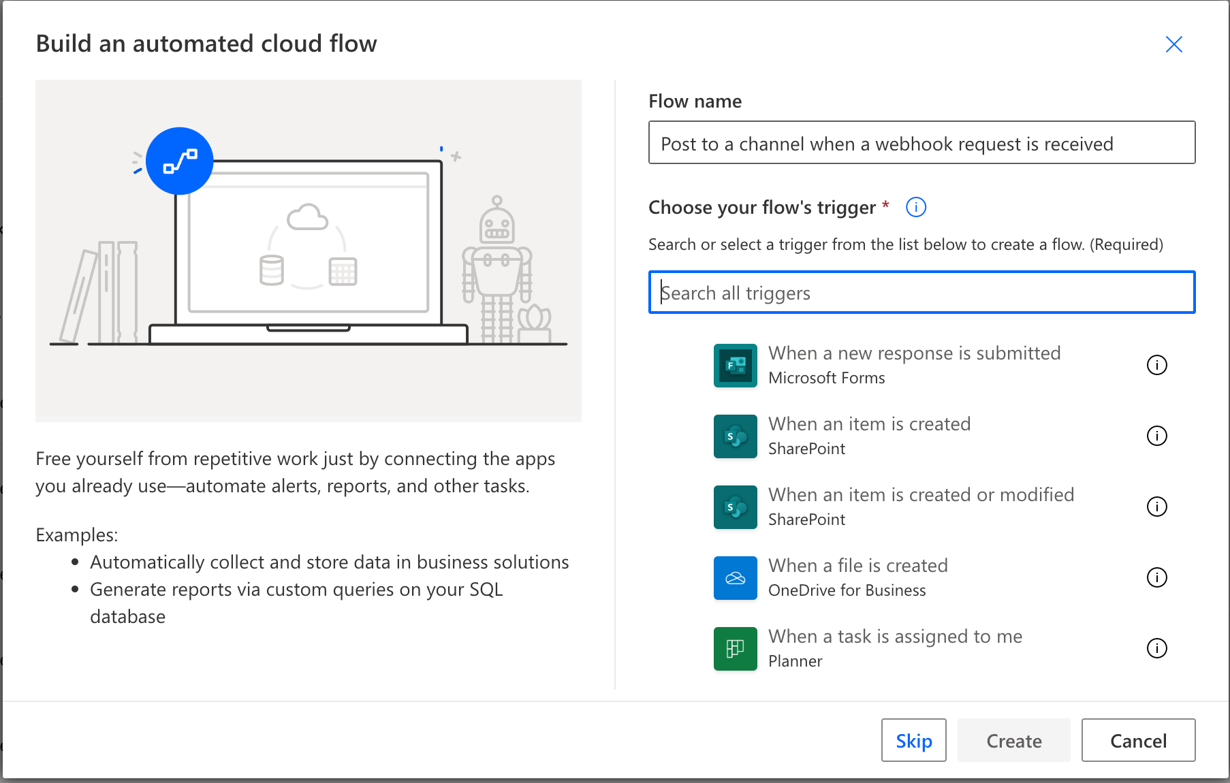Image resolution: width=1230 pixels, height=783 pixels.
Task: Click SharePoint icon for created or modified
Action: click(735, 507)
